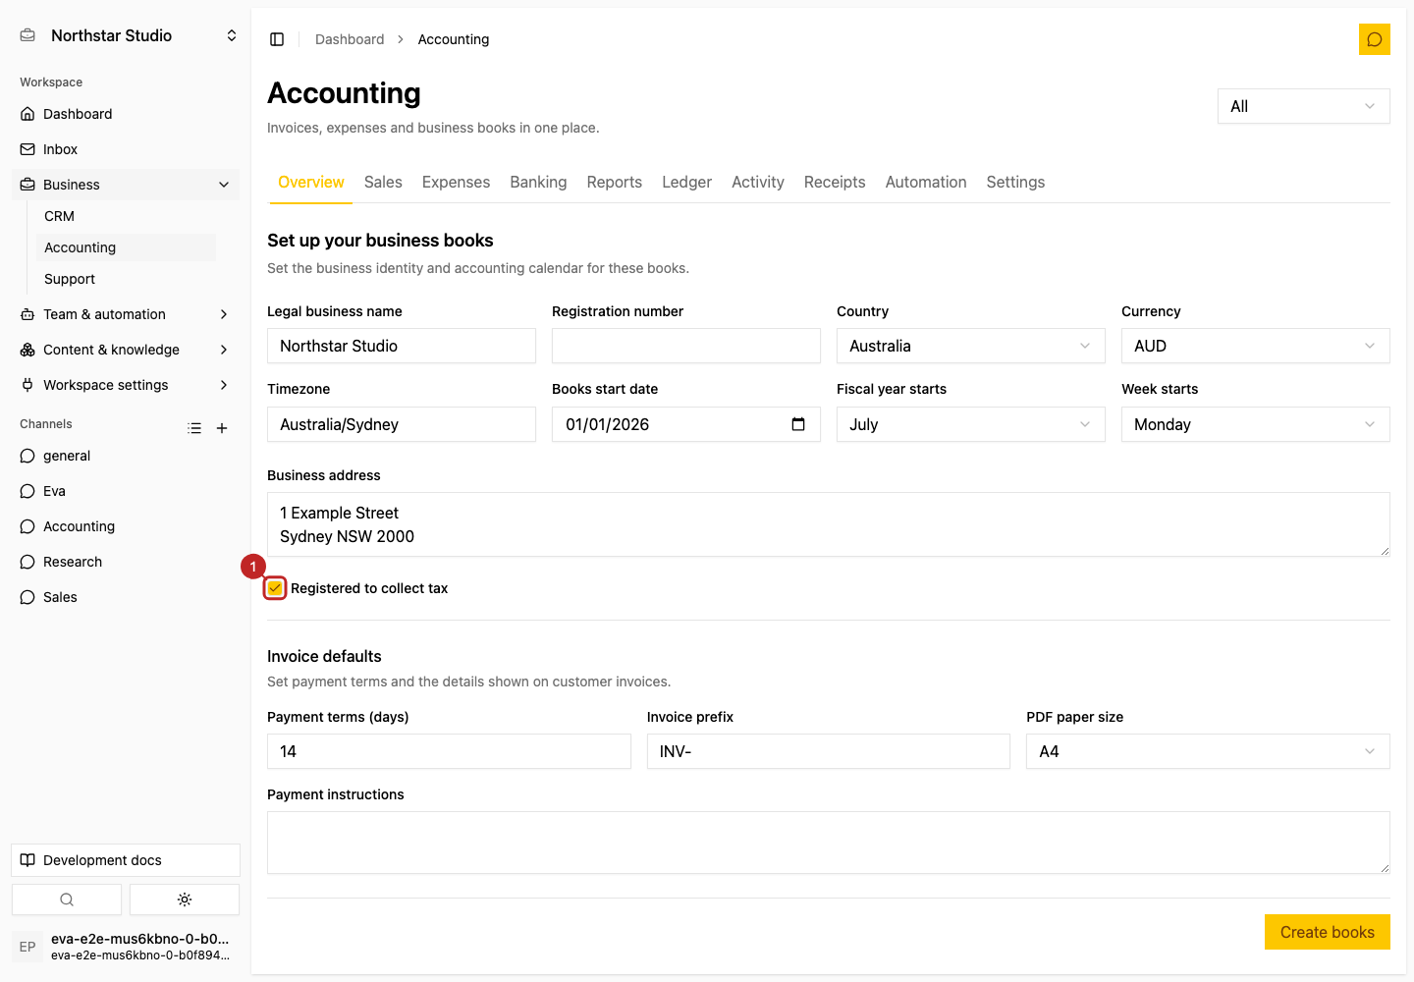This screenshot has height=982, width=1414.
Task: Expand the Fiscal year starts dropdown
Action: [971, 424]
